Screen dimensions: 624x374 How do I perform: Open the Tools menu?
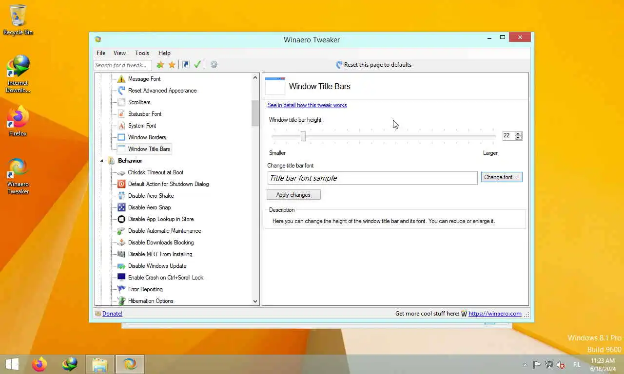pyautogui.click(x=142, y=53)
